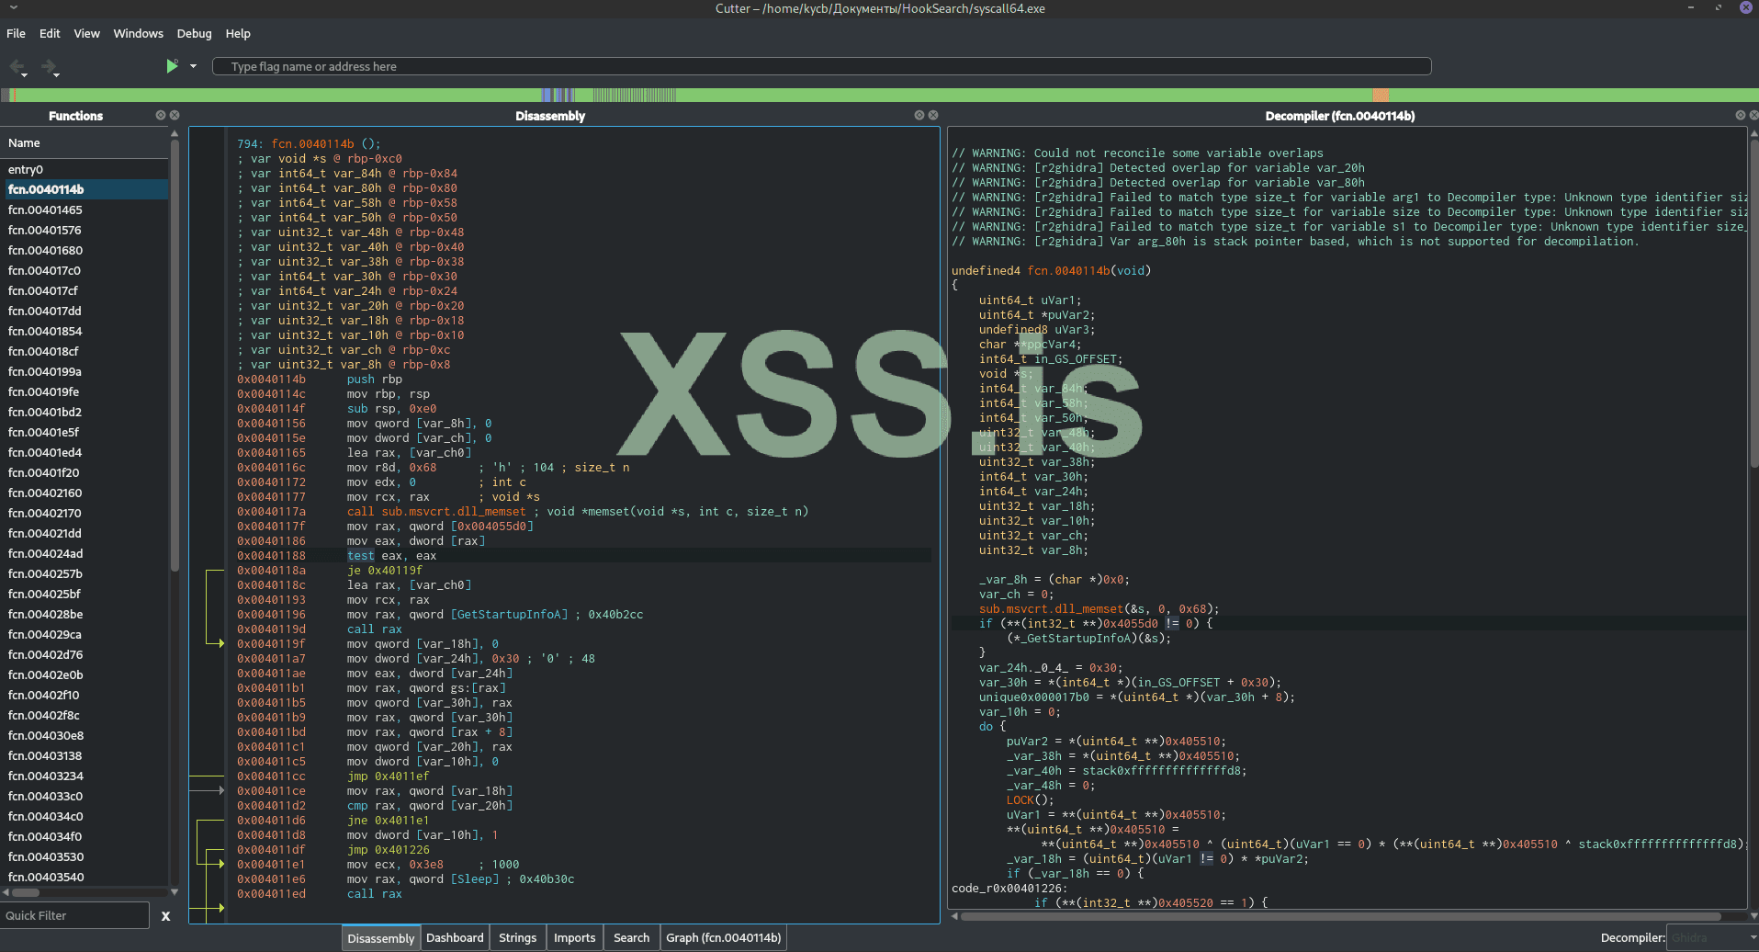Select fcn.00401bd2 in the Functions list

[85, 412]
